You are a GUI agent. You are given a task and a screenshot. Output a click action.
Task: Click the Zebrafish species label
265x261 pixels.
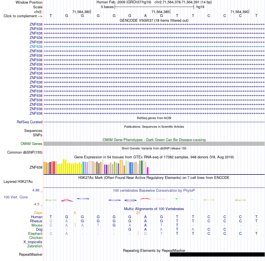pyautogui.click(x=35, y=246)
